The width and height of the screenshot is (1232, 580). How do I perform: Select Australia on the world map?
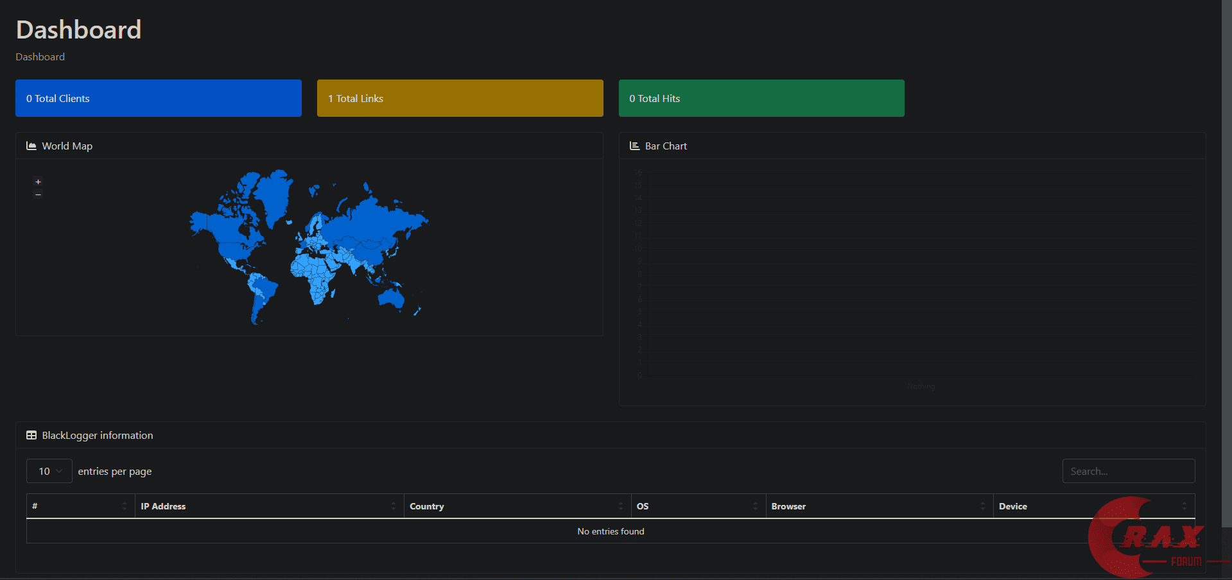[391, 298]
